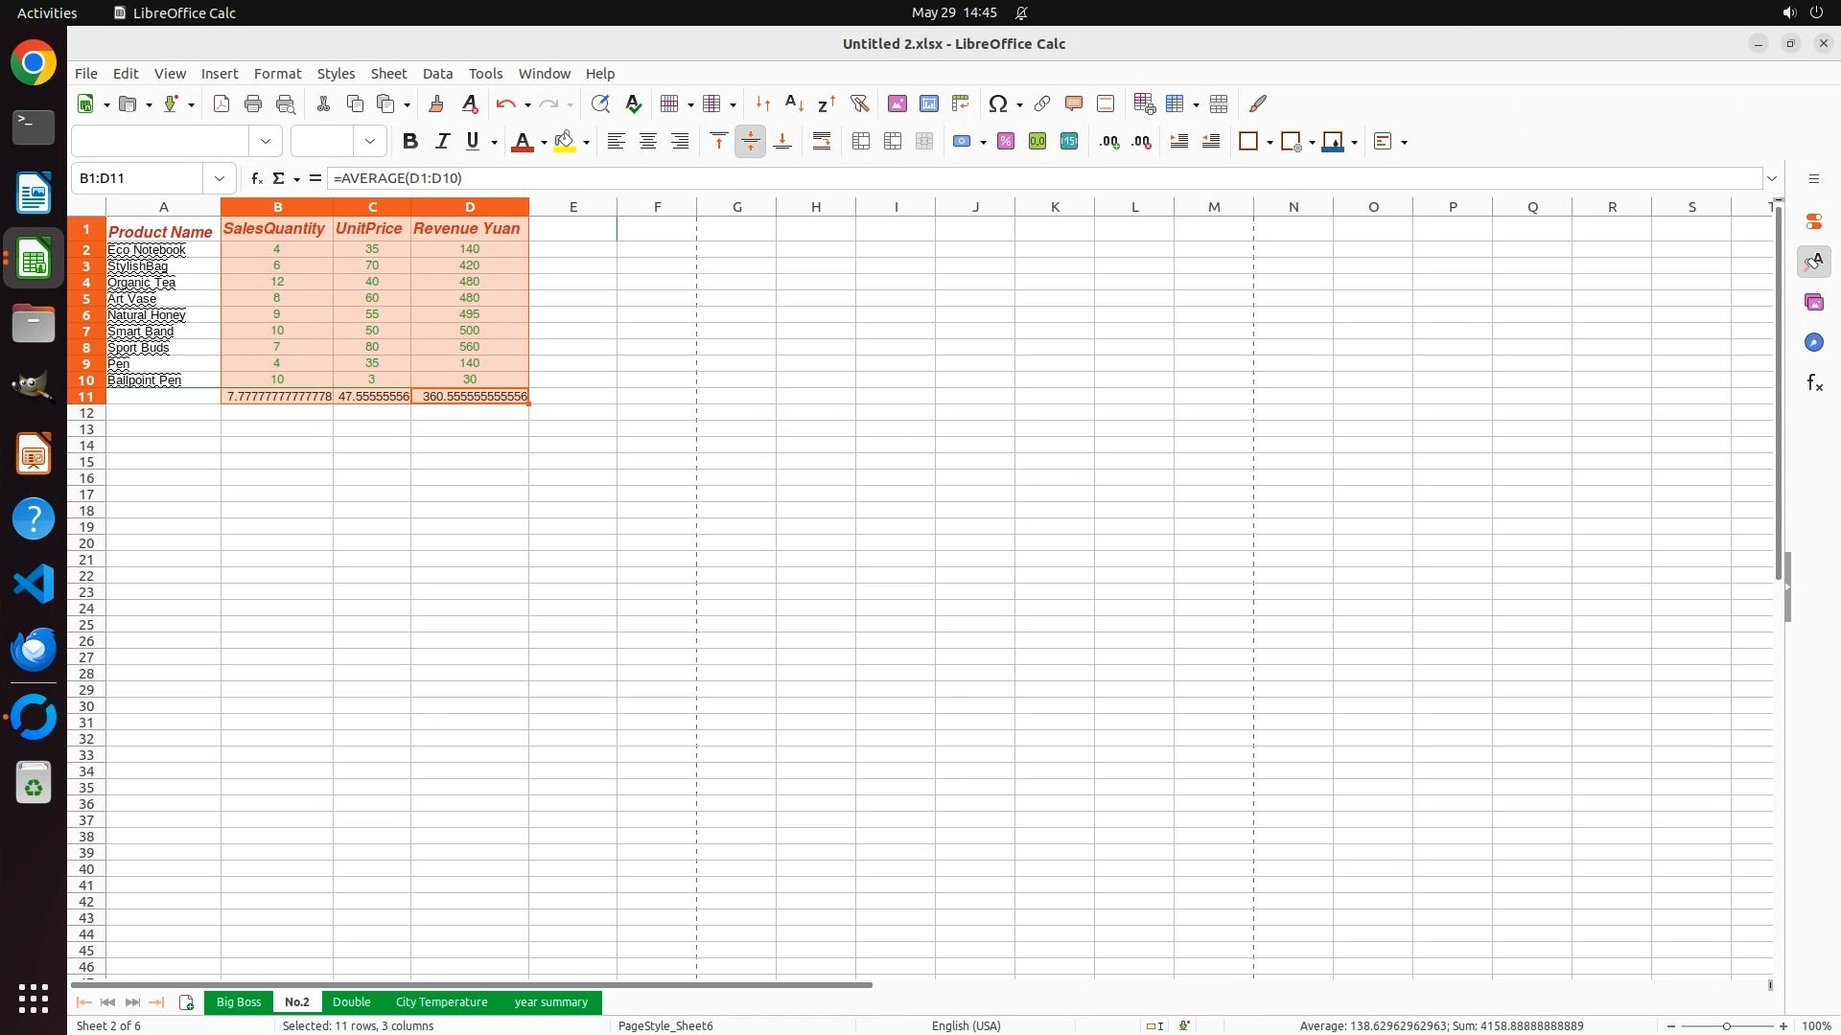The width and height of the screenshot is (1841, 1035).
Task: Expand the Name Box dropdown arrow
Action: point(220,178)
